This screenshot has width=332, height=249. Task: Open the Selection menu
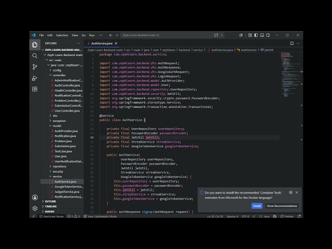coord(62,35)
